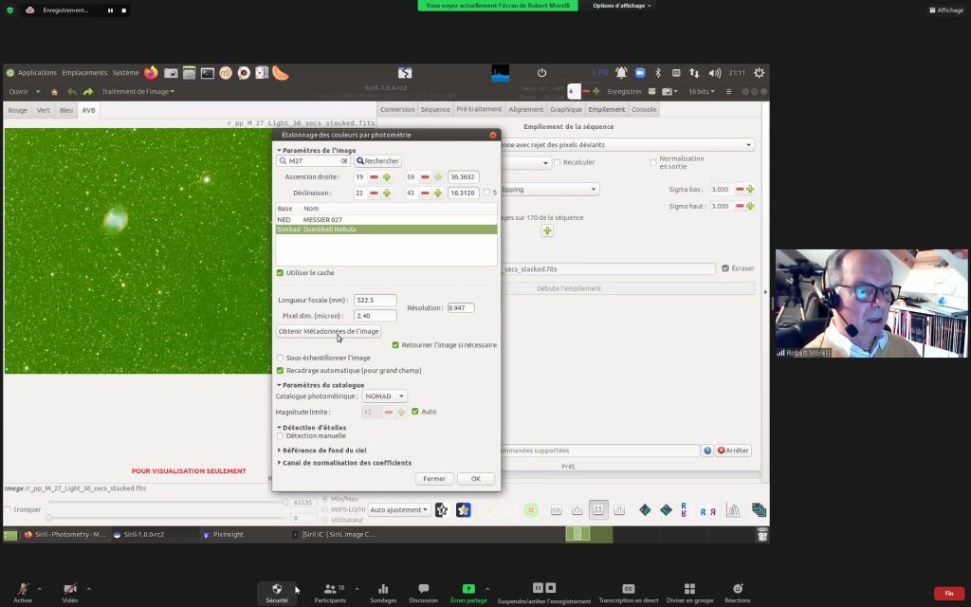Click the Longueur focale input field
This screenshot has width=971, height=607.
pos(376,301)
